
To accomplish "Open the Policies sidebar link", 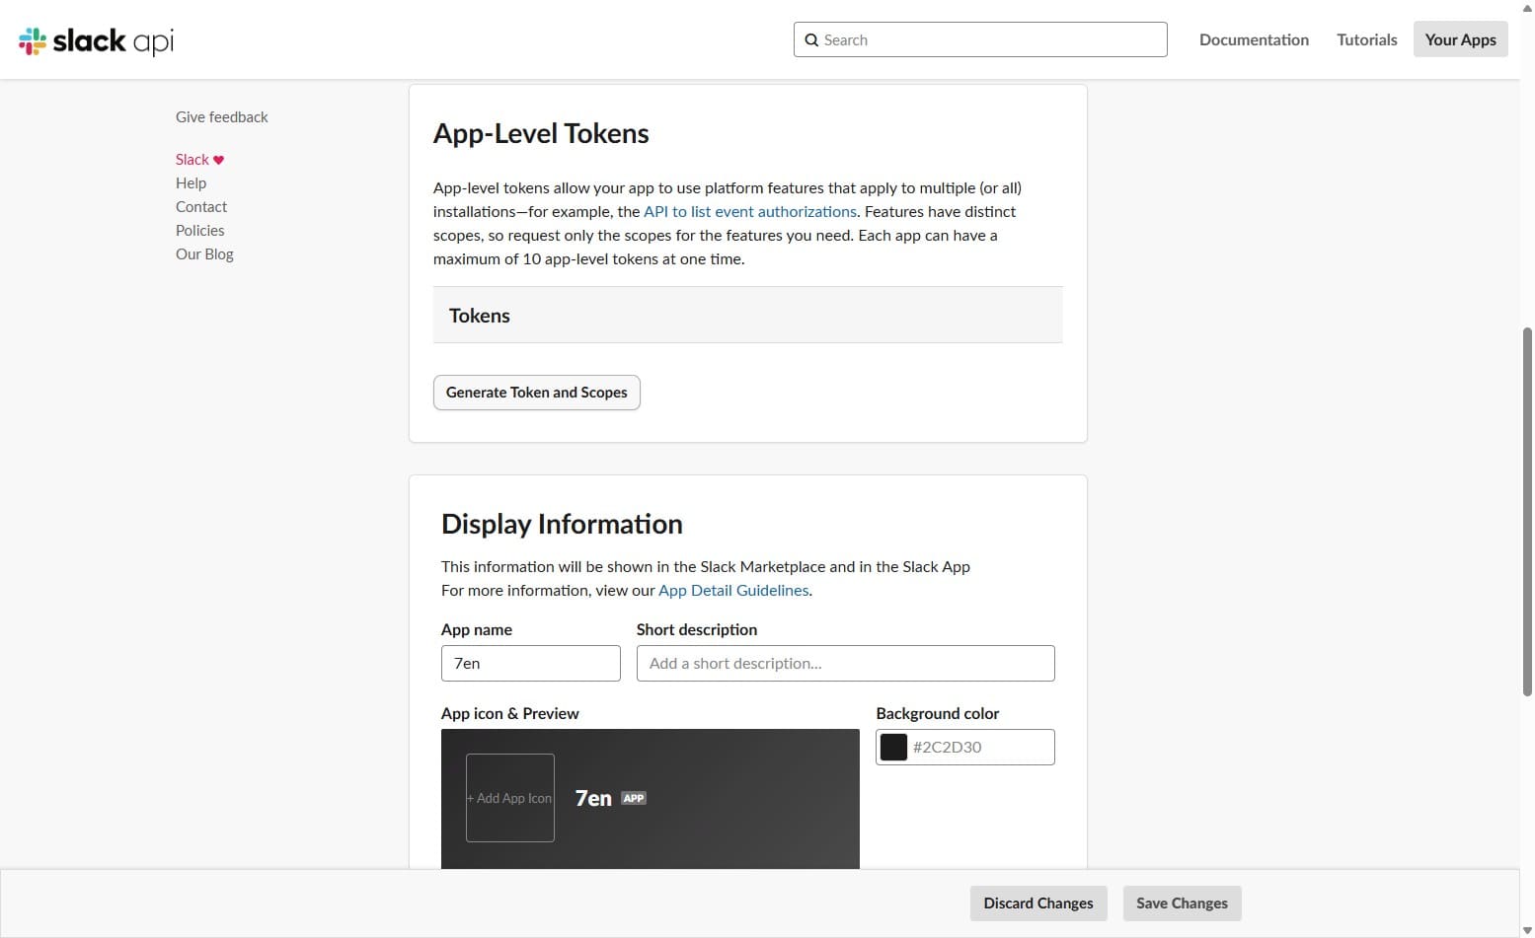I will pyautogui.click(x=199, y=231).
